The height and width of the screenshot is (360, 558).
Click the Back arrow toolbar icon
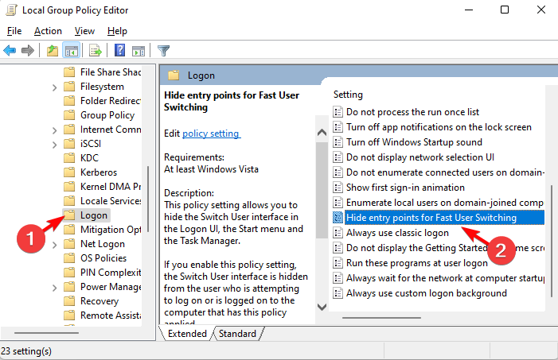10,51
